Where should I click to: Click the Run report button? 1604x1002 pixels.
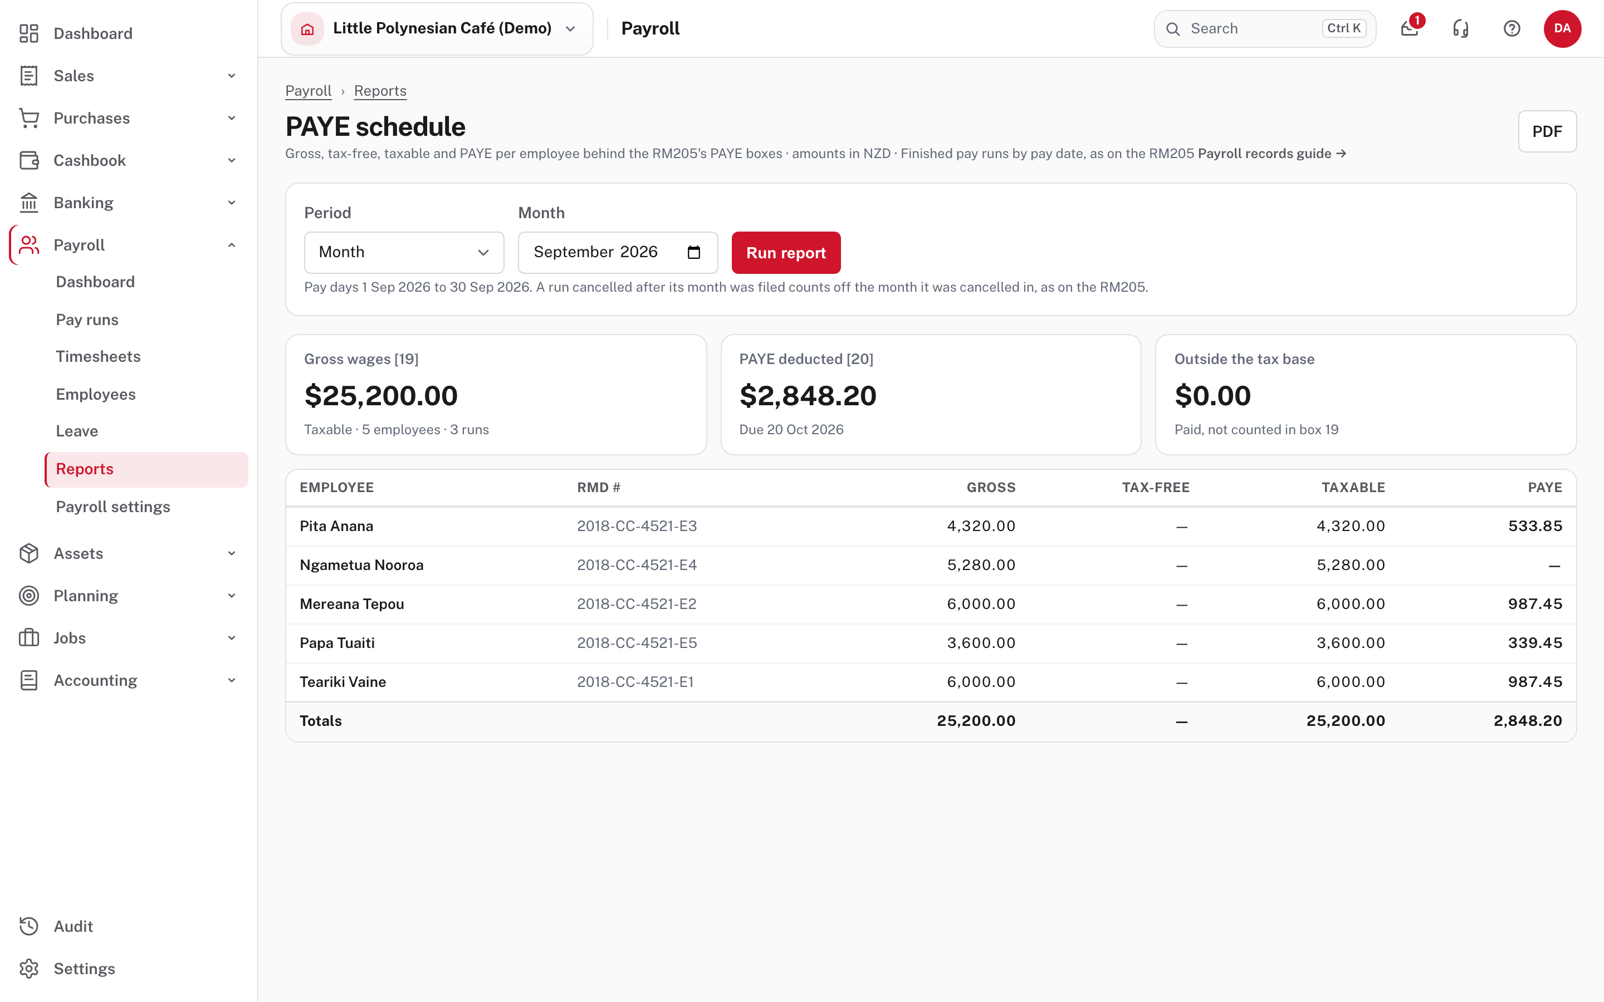[786, 253]
